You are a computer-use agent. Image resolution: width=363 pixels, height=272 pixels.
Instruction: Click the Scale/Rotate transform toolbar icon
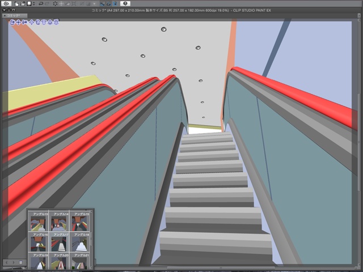pos(74,4)
